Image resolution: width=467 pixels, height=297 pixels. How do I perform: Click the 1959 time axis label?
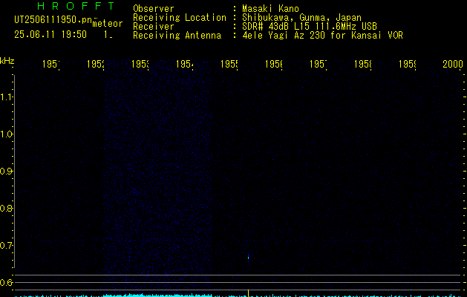click(407, 64)
